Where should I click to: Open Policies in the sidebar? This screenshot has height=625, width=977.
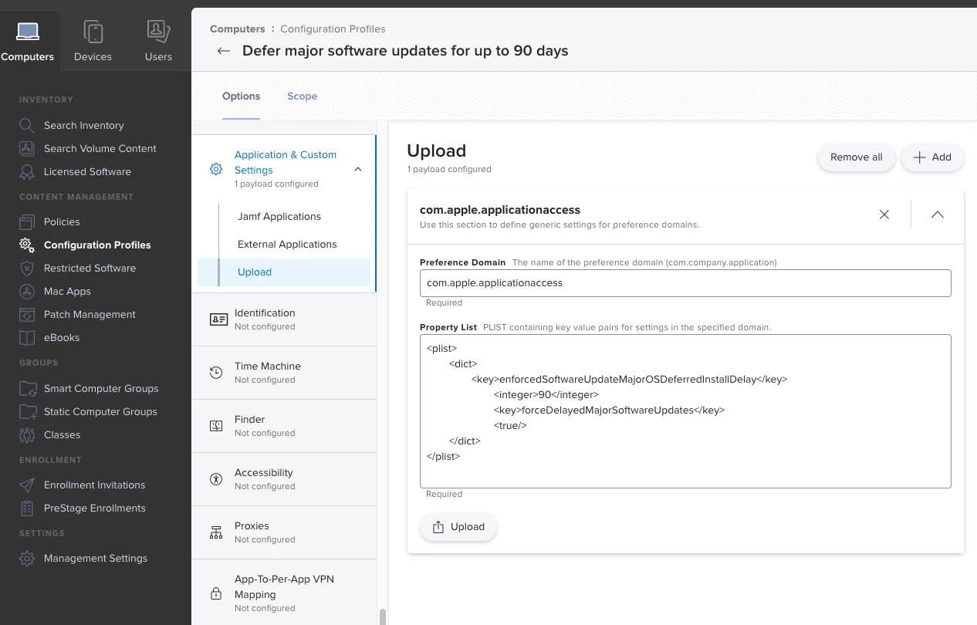[x=62, y=221]
